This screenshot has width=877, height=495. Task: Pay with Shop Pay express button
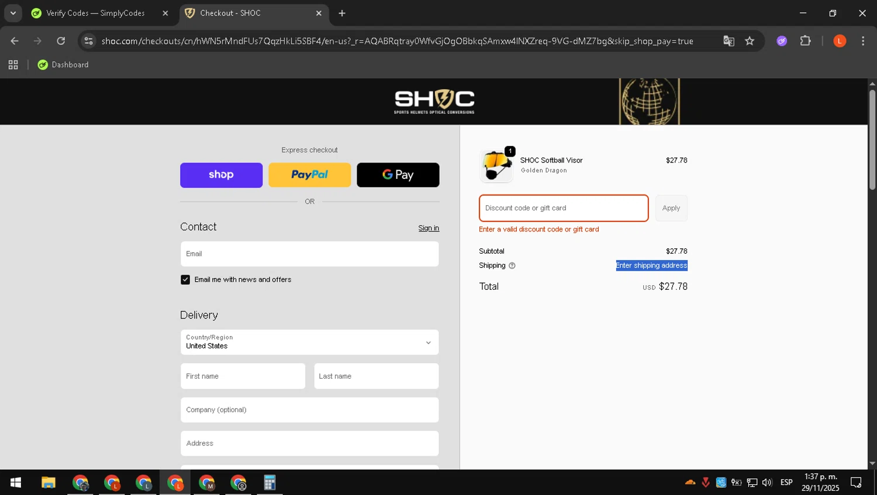[221, 175]
